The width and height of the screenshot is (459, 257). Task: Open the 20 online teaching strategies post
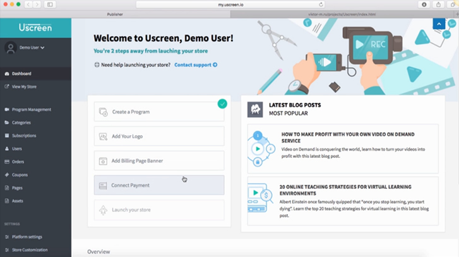[x=343, y=201]
